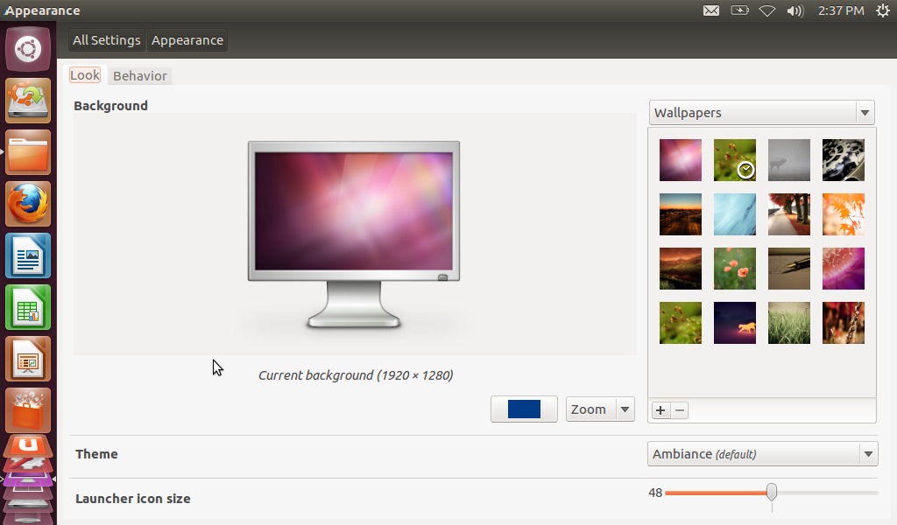
Task: Open LibreOffice Impress presentation launcher
Action: [28, 359]
